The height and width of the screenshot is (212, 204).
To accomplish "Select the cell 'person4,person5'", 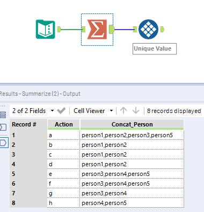I will click(x=132, y=203).
